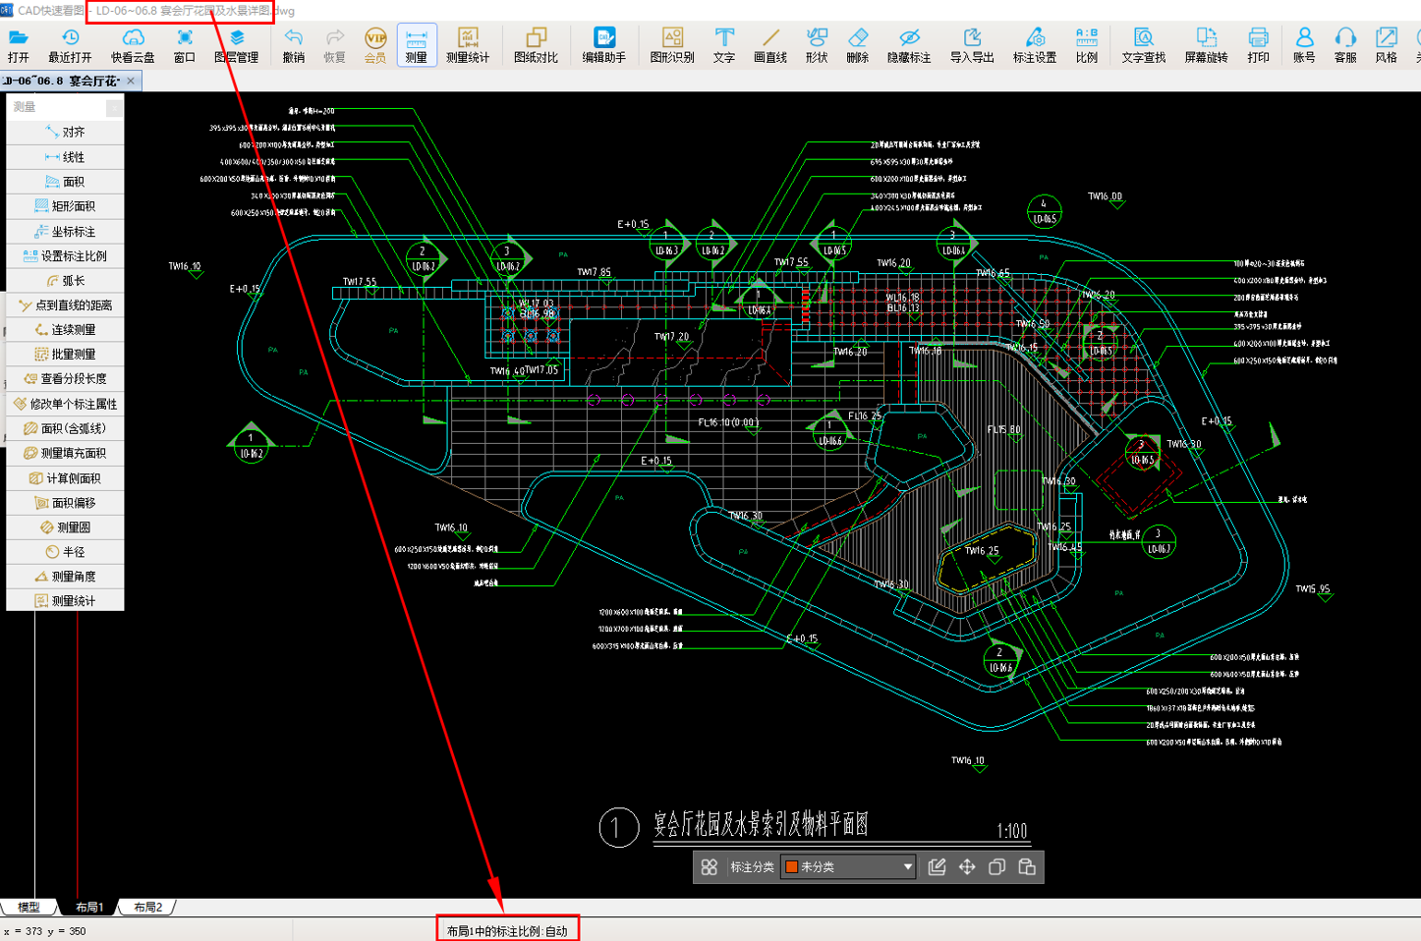
Task: Open the 图纸对比 drawing compare tool
Action: (536, 45)
